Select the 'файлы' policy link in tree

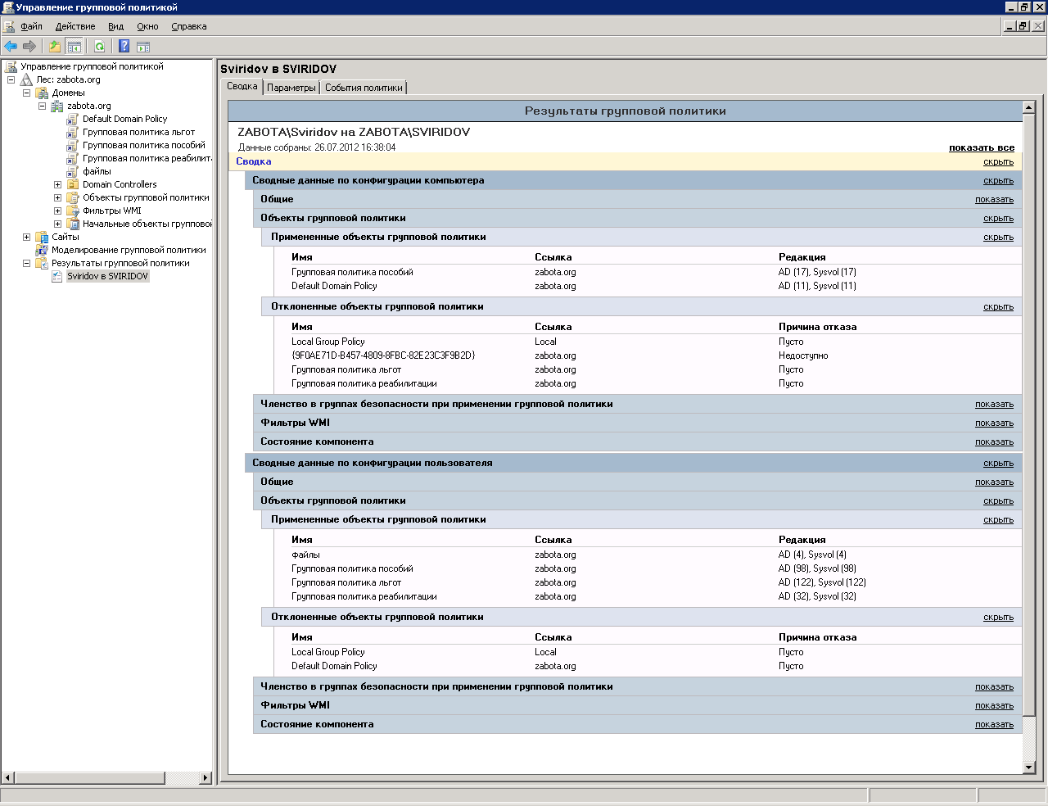tap(97, 171)
